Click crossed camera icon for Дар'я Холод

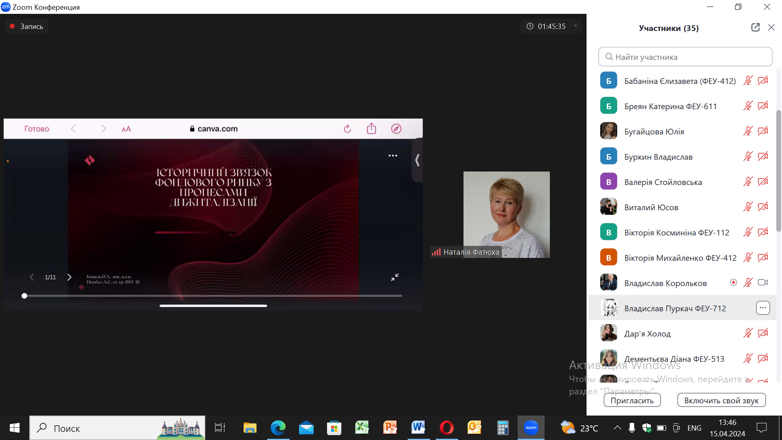762,333
